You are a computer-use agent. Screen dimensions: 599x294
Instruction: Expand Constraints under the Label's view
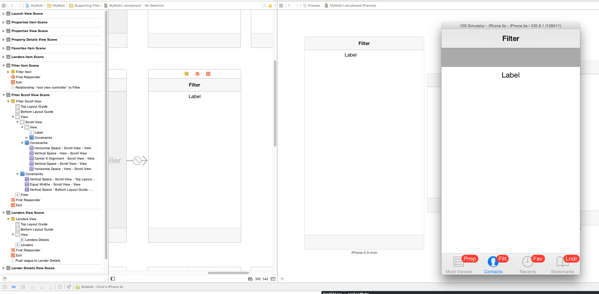(x=27, y=138)
